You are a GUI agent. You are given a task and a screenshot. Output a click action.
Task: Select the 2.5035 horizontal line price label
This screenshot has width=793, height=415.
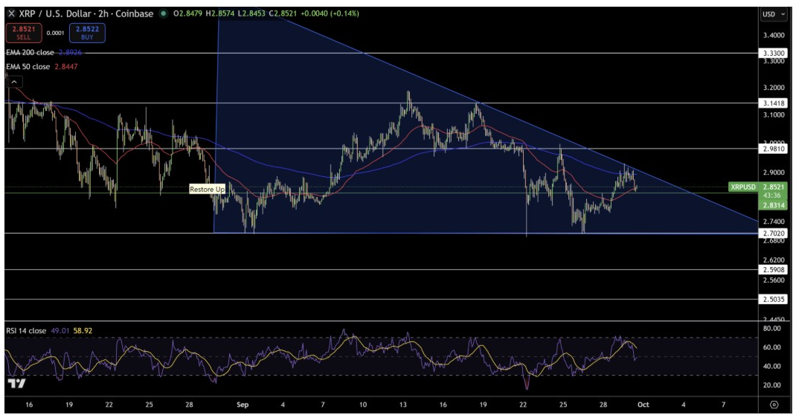[x=774, y=300]
